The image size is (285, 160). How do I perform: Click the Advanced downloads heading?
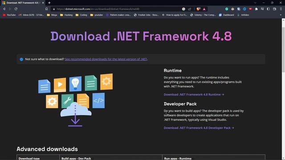point(47,149)
